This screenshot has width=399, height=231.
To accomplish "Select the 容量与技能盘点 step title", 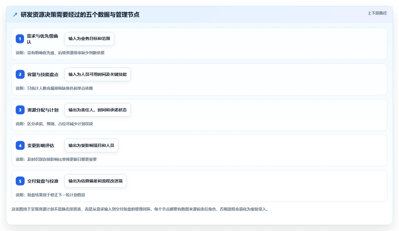I will [43, 75].
